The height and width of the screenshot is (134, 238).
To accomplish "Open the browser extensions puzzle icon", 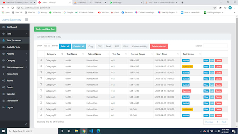I will (x=220, y=8).
